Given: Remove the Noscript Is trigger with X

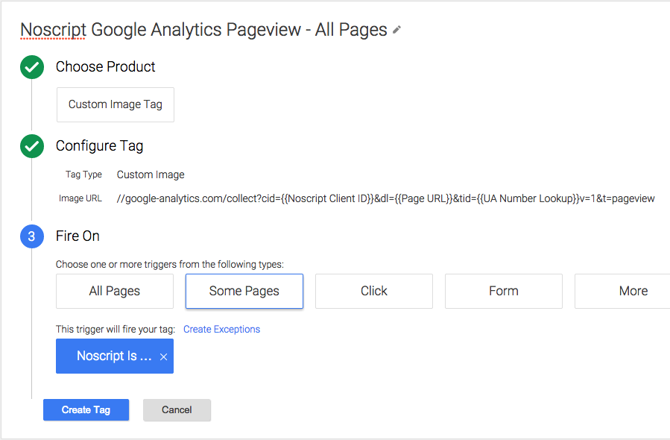Looking at the screenshot, I should point(164,356).
